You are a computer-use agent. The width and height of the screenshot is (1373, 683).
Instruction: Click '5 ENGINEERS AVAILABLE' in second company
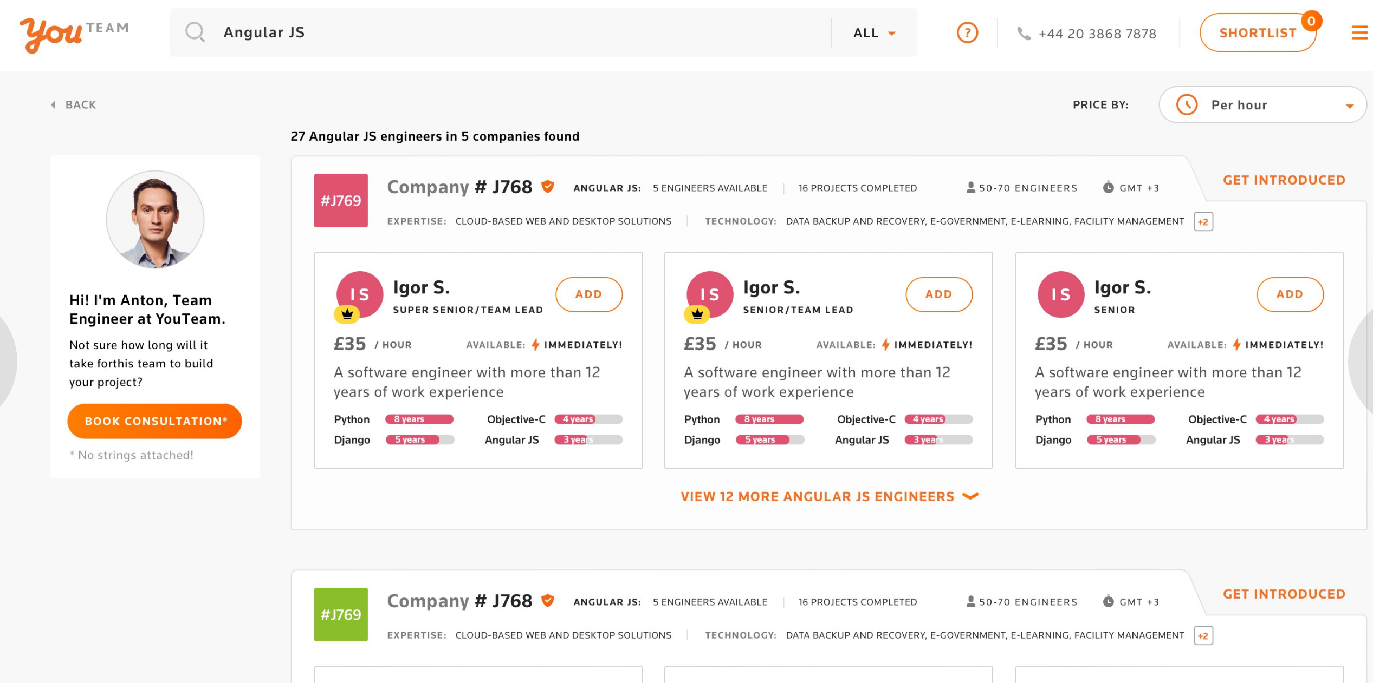[x=710, y=602]
